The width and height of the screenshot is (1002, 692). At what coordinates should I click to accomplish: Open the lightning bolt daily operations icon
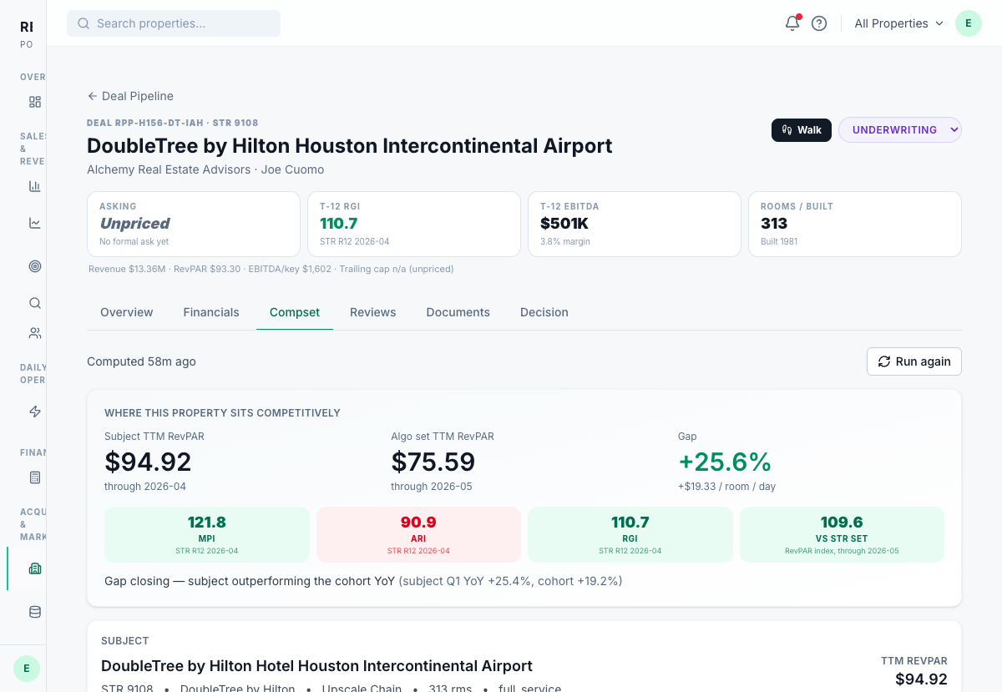coord(35,412)
